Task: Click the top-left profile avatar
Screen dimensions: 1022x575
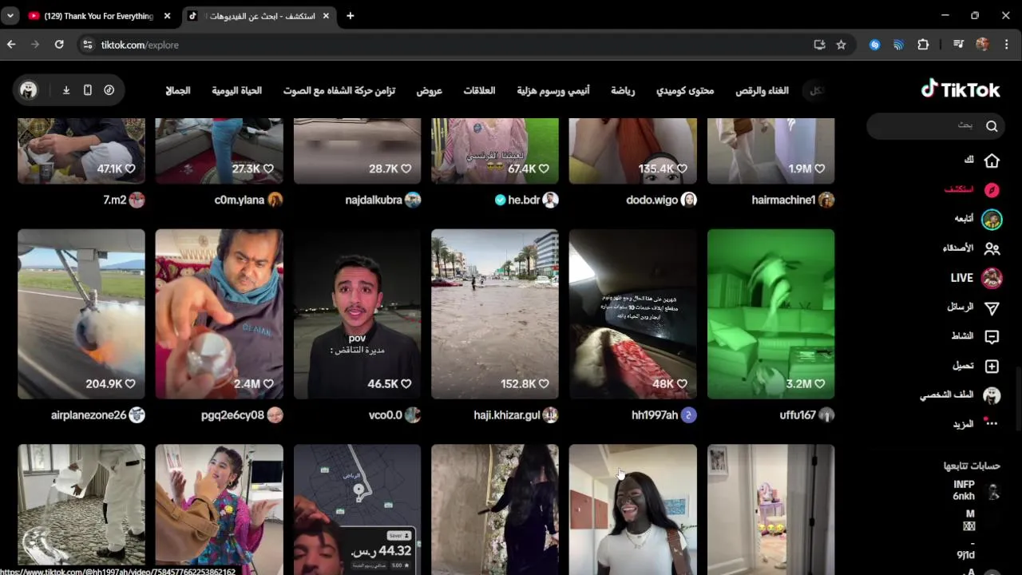Action: 29,90
